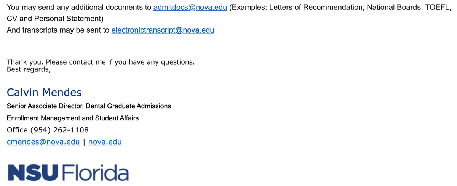Screen dimensions: 457x186
Task: Click the word Florida in the logo
Action: [x=94, y=173]
